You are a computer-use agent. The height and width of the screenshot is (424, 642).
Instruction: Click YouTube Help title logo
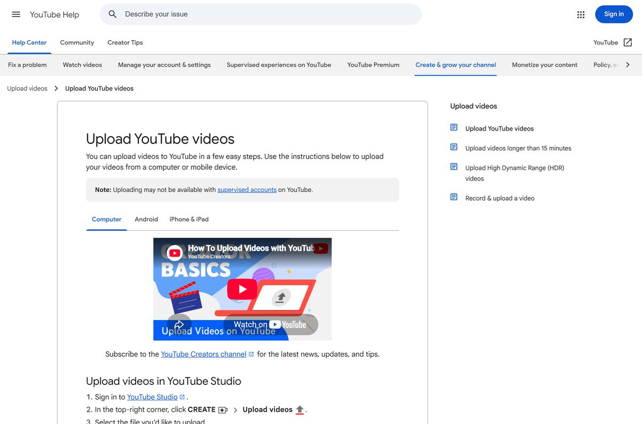pyautogui.click(x=55, y=14)
